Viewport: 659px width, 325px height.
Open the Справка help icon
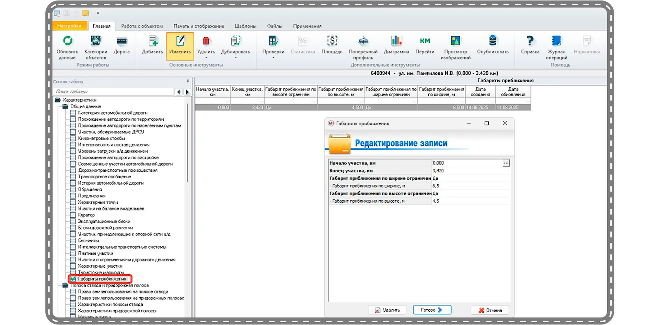530,41
